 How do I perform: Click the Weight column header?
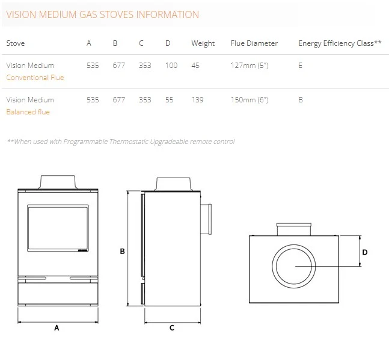click(203, 43)
